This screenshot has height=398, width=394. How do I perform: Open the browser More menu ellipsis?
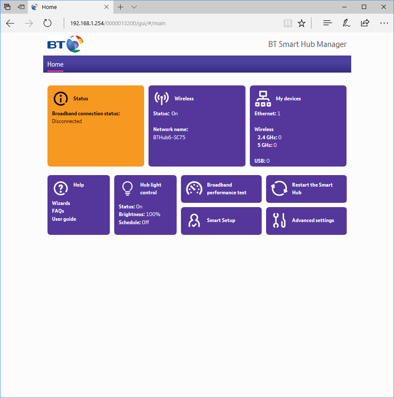(384, 23)
